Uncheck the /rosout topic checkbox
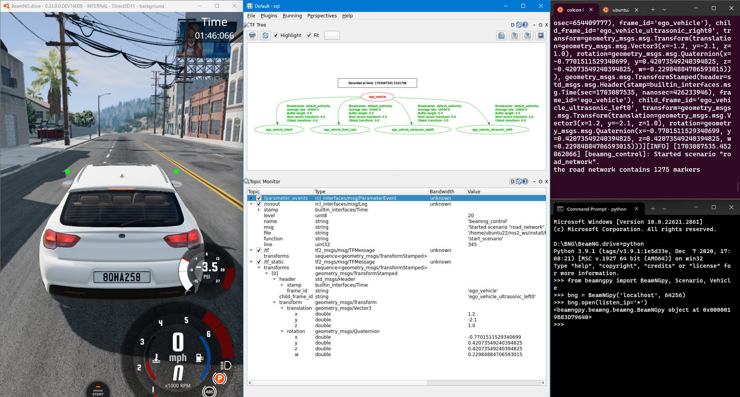This screenshot has height=397, width=740. click(259, 204)
